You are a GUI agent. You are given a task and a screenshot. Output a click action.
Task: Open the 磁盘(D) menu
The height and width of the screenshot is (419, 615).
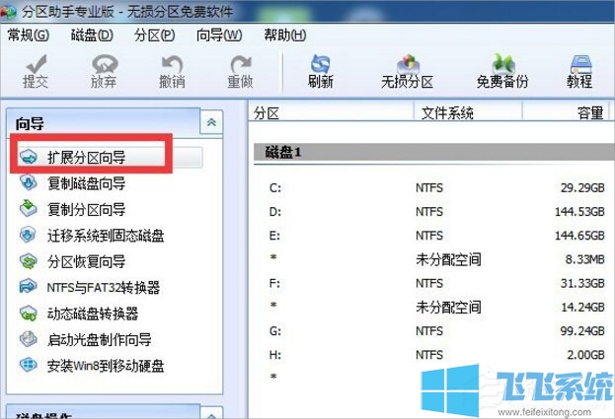[x=92, y=35]
